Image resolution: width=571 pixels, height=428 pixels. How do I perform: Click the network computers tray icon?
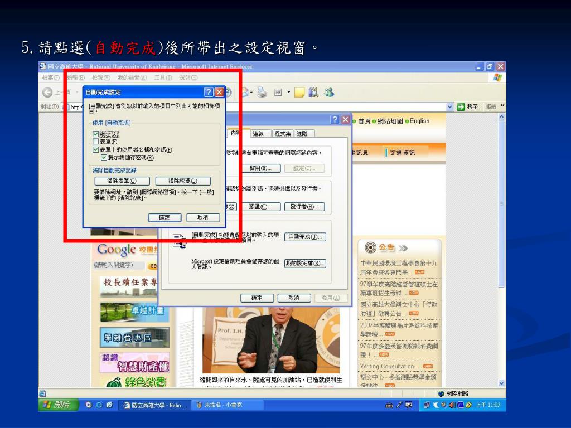pyautogui.click(x=427, y=405)
